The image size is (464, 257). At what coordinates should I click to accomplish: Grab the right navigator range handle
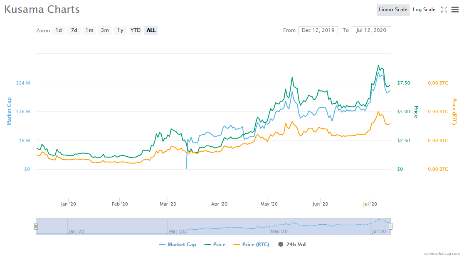point(390,226)
